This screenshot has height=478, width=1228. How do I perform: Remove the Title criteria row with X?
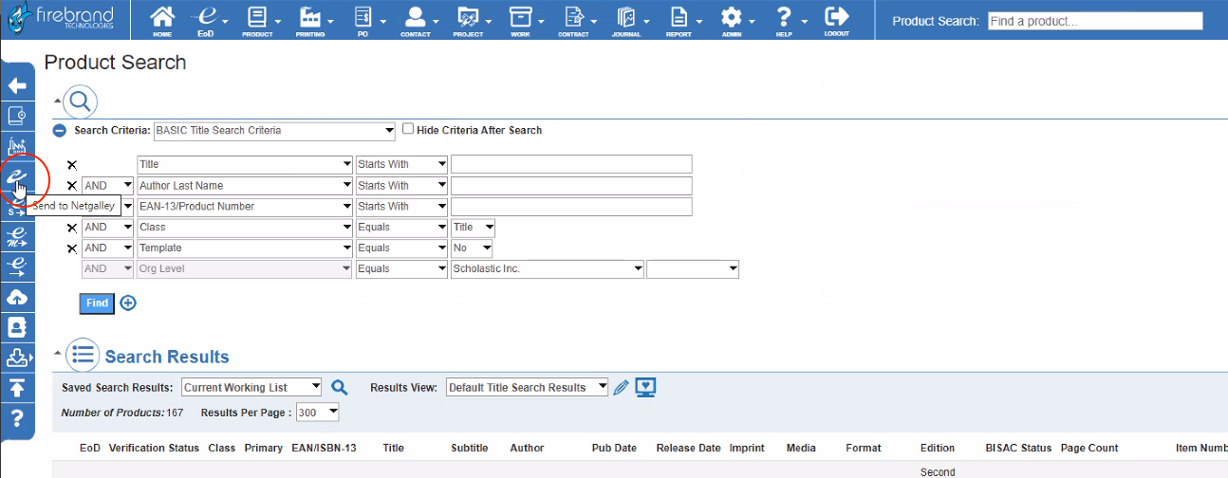(x=72, y=165)
